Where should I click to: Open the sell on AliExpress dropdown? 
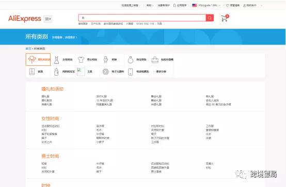coord(131,5)
